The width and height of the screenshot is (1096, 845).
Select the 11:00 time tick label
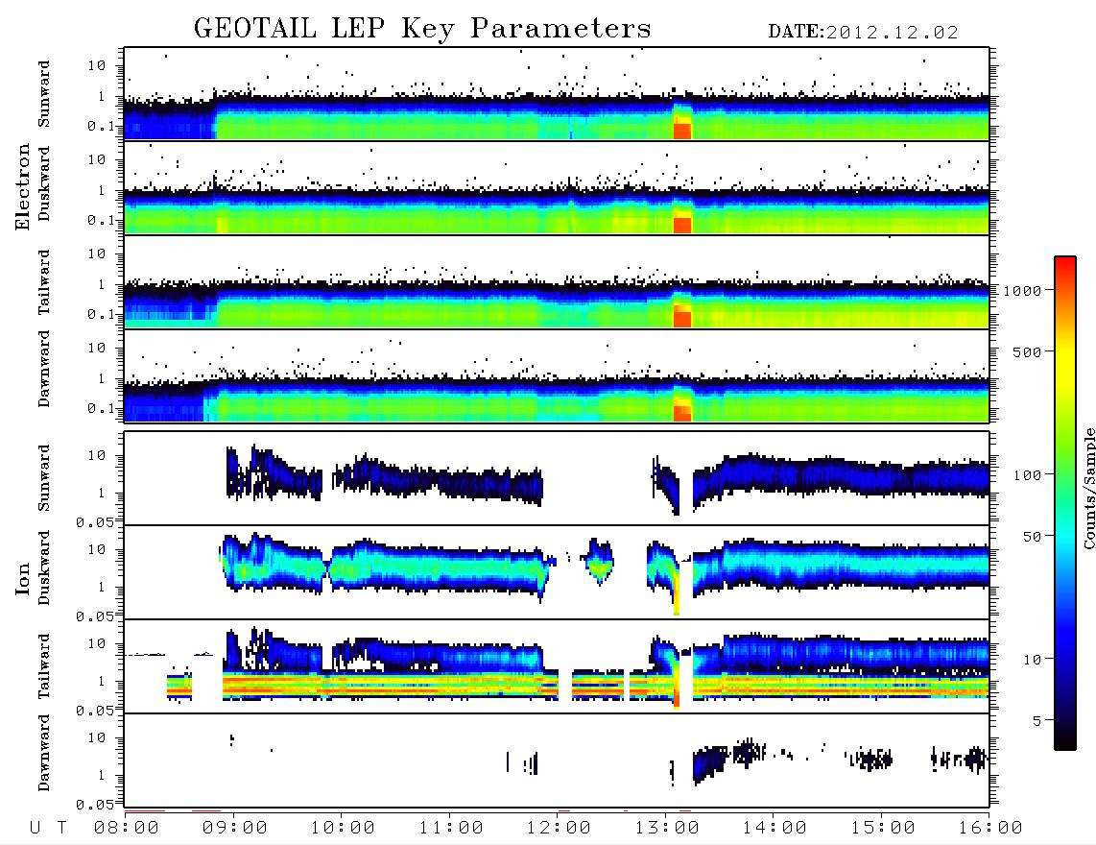tap(451, 829)
